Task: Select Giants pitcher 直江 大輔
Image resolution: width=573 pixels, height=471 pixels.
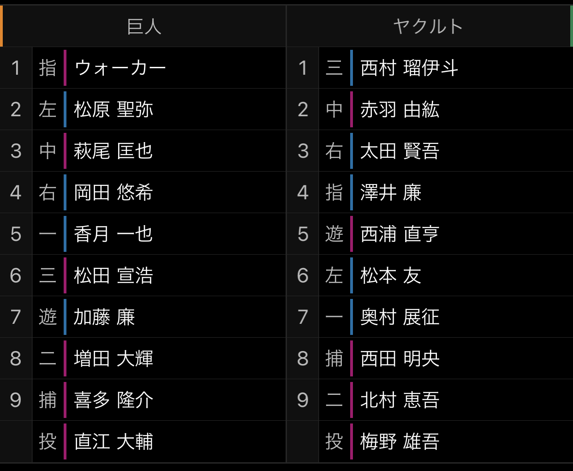Action: 143,441
